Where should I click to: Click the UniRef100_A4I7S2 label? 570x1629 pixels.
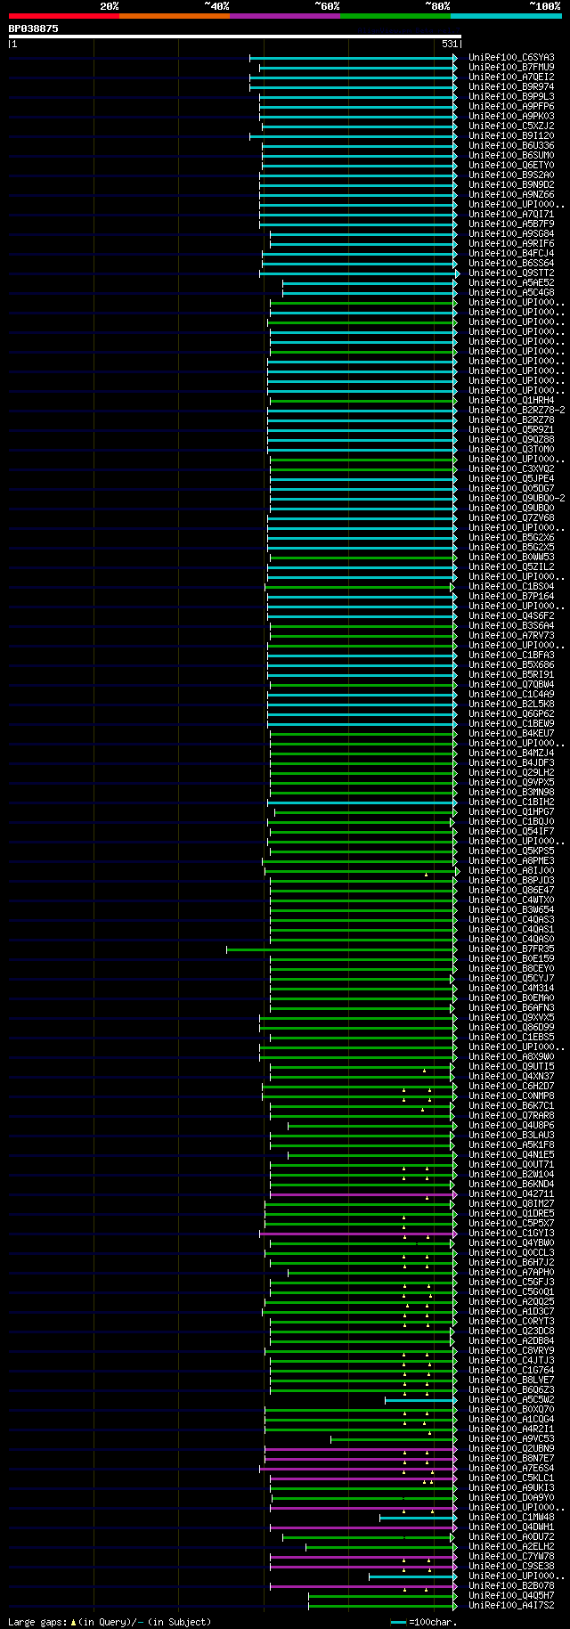[x=511, y=1606]
